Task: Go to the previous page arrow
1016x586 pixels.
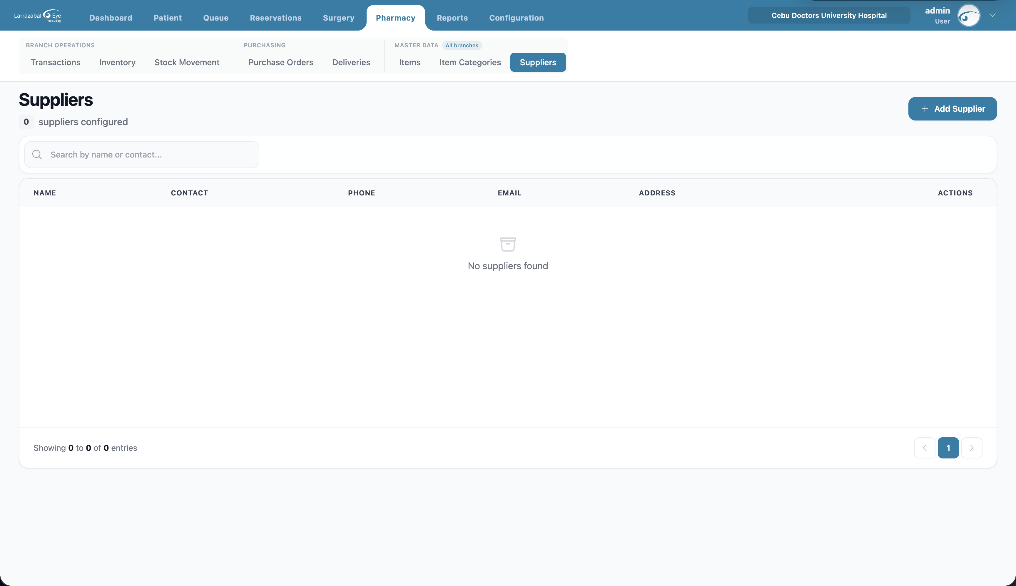Action: pyautogui.click(x=925, y=448)
